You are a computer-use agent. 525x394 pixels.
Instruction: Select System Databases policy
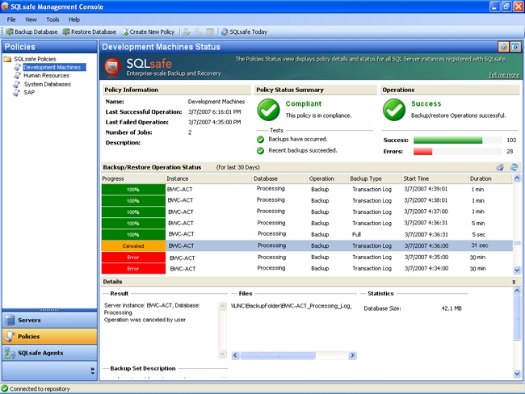coord(47,84)
